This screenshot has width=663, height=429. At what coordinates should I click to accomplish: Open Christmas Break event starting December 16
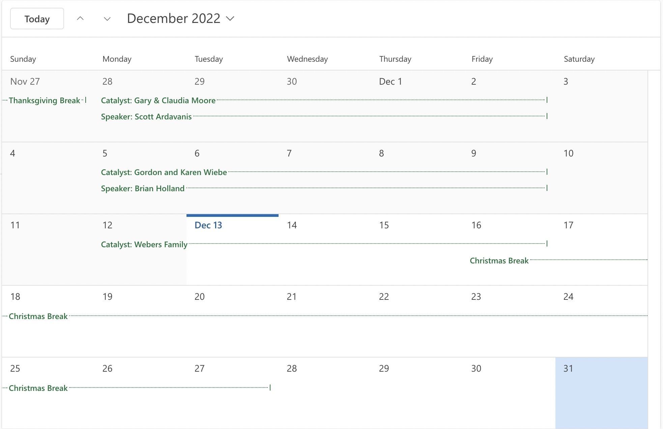coord(558,260)
